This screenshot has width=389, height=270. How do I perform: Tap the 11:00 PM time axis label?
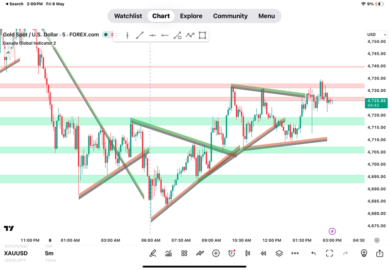pyautogui.click(x=30, y=240)
